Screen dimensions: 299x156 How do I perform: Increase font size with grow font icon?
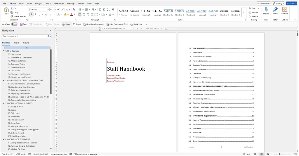click(x=58, y=9)
